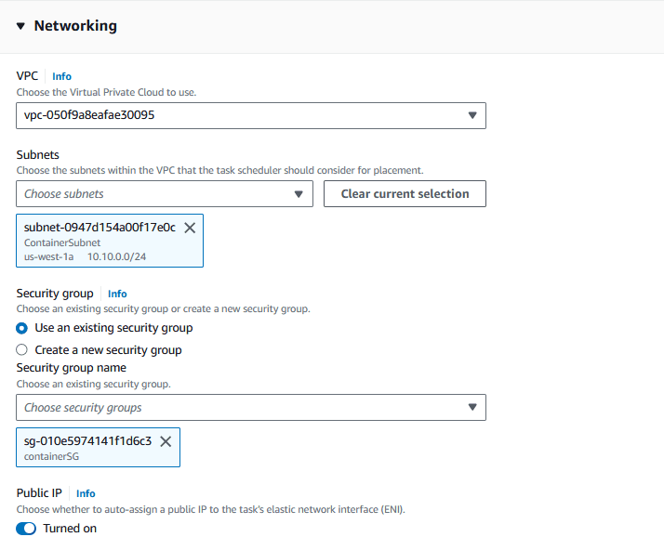Click the Choose subnets arrow icon
664x550 pixels.
click(x=299, y=194)
